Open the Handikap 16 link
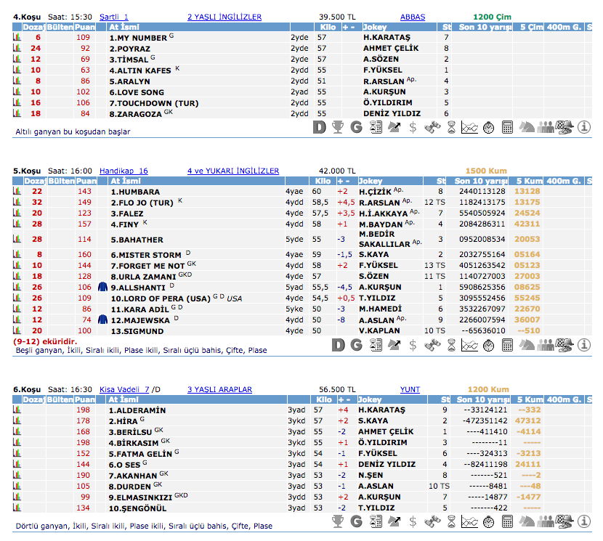The width and height of the screenshot is (603, 541). point(124,171)
